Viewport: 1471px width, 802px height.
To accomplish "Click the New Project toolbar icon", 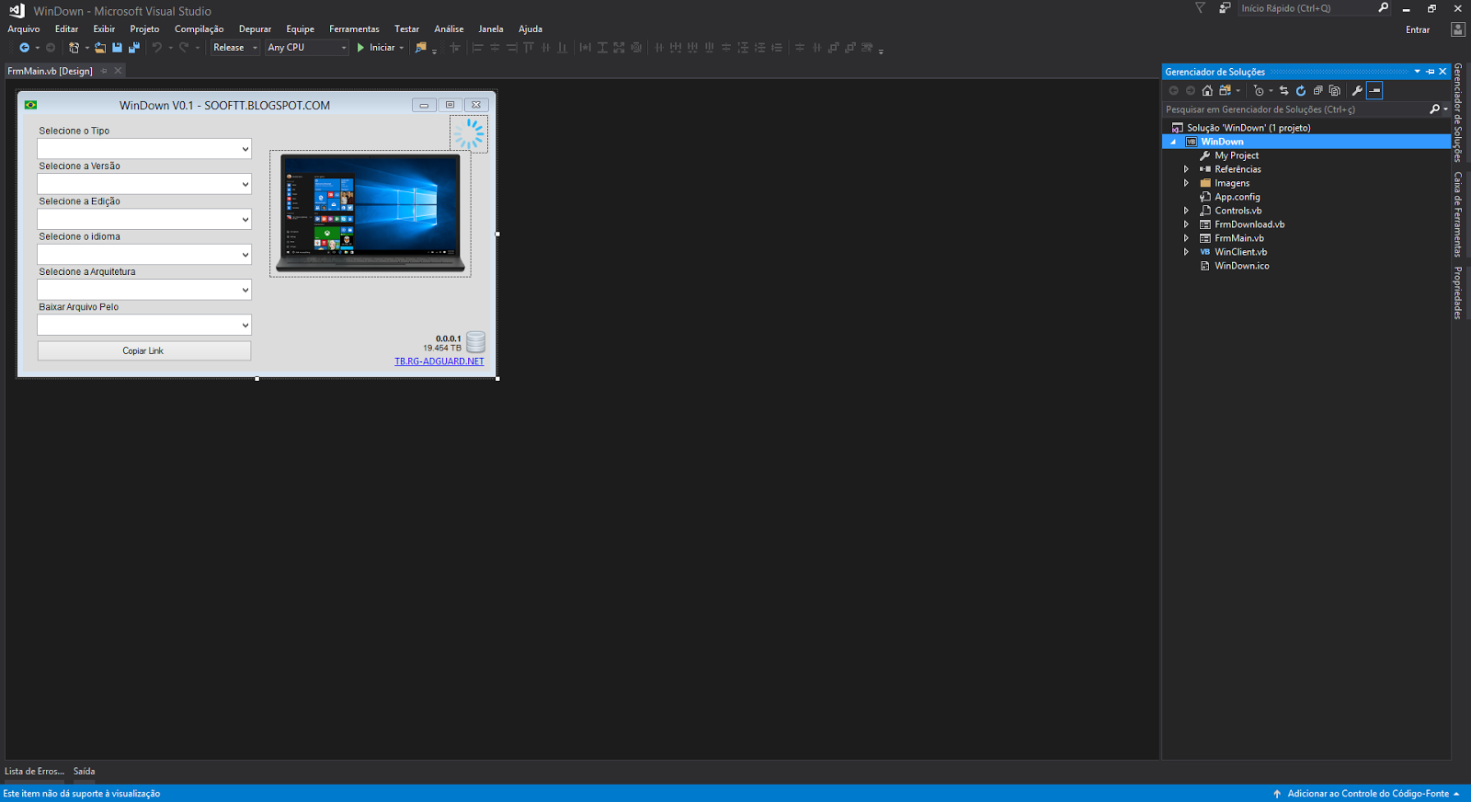I will [74, 48].
